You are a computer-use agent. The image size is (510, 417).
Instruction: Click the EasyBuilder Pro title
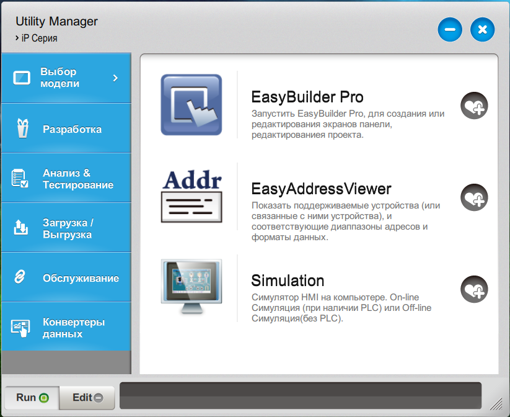307,97
